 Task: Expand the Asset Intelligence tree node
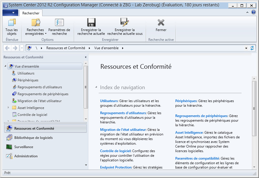click(x=9, y=108)
